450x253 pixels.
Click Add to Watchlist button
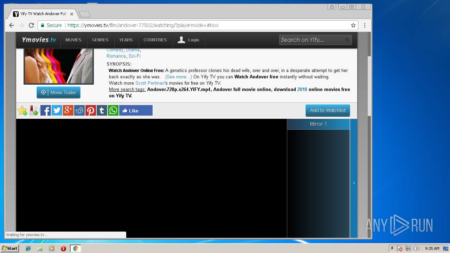click(328, 110)
